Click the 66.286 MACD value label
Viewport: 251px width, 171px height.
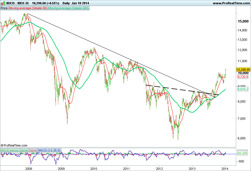click(242, 153)
